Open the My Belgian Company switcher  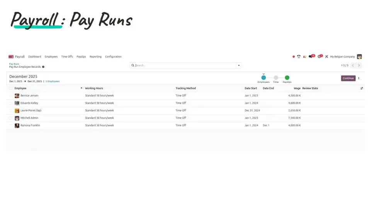[x=342, y=57]
